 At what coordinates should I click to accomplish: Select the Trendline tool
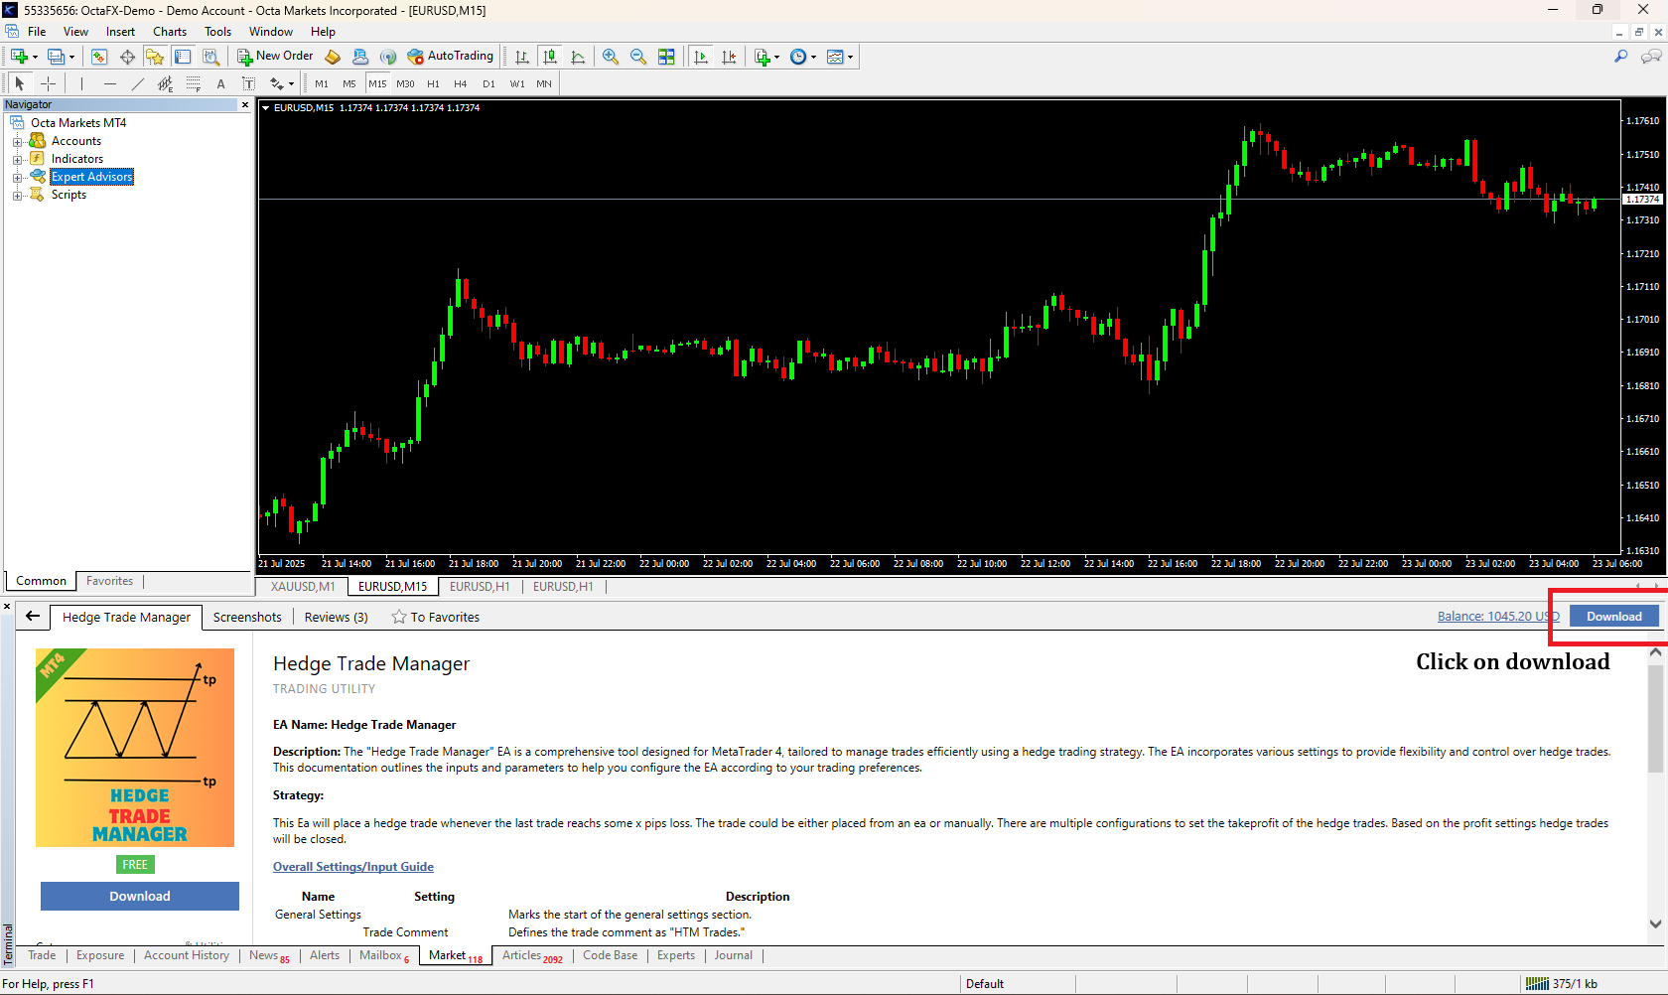137,84
